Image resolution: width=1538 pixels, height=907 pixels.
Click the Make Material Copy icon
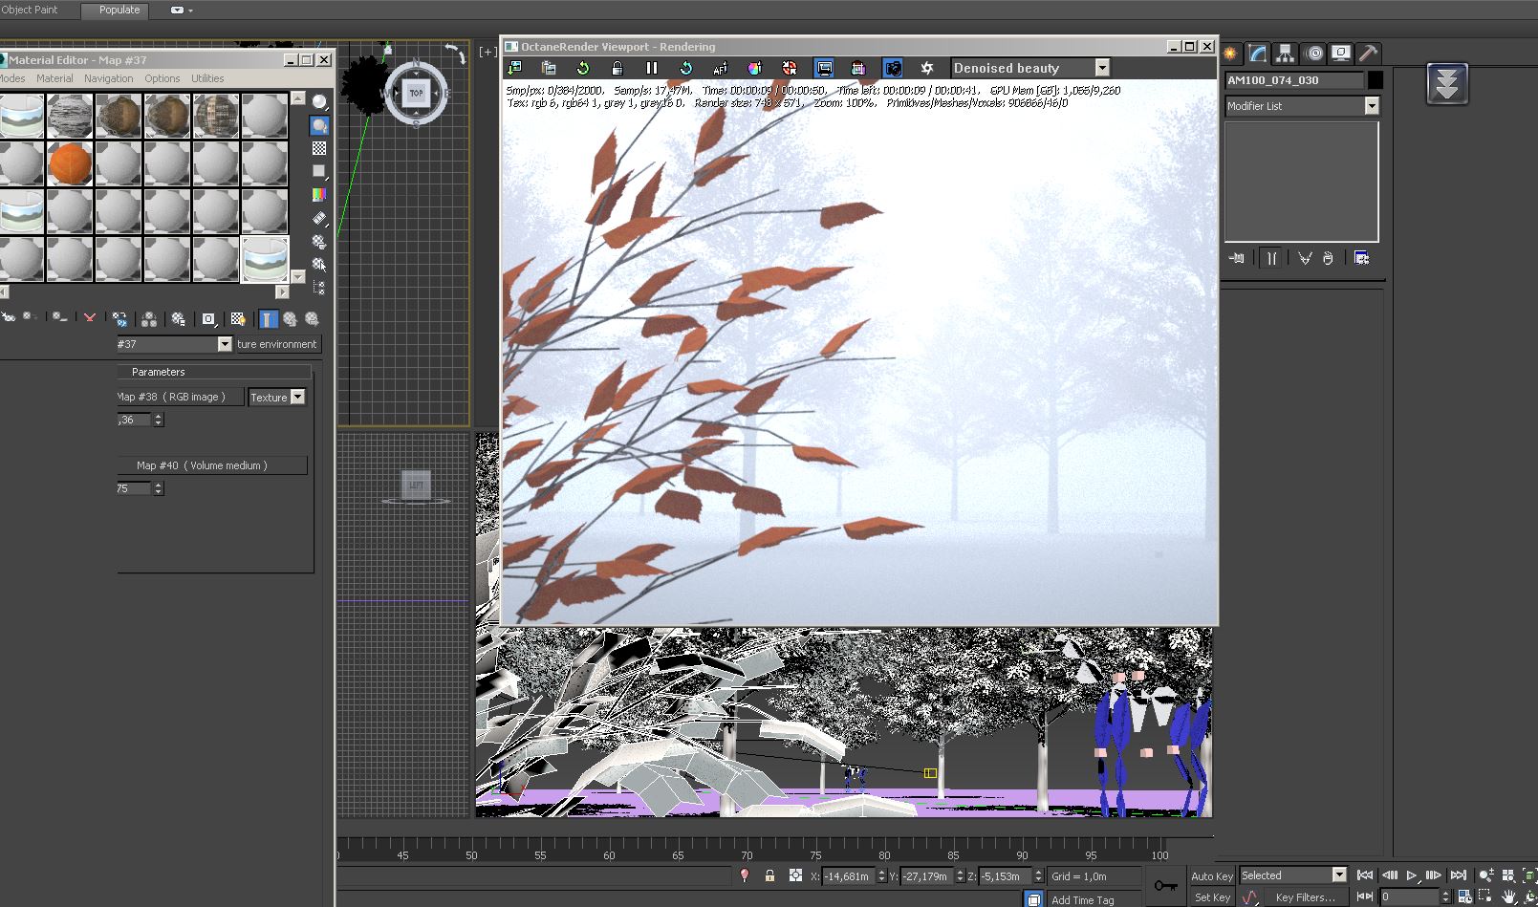click(x=119, y=318)
